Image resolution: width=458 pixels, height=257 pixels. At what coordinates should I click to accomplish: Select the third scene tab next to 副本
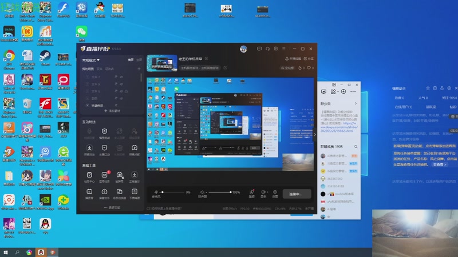109,69
